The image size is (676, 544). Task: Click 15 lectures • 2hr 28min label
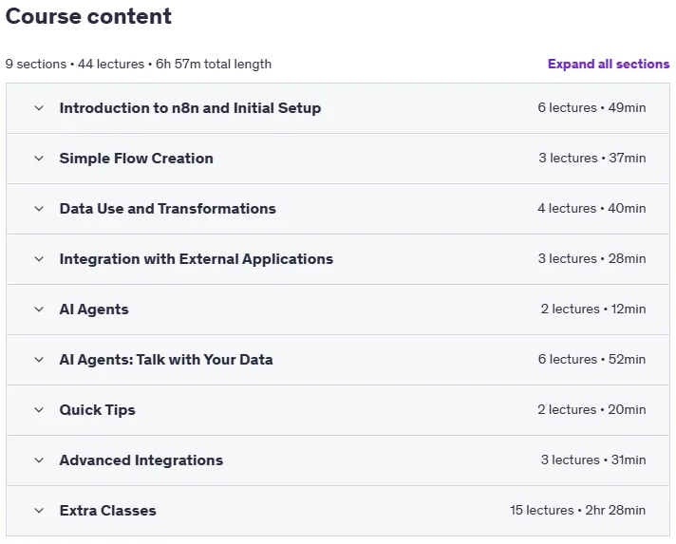(x=577, y=511)
